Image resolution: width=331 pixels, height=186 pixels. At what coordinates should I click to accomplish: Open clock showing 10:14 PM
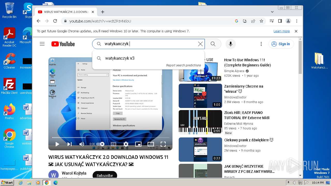coord(318,183)
